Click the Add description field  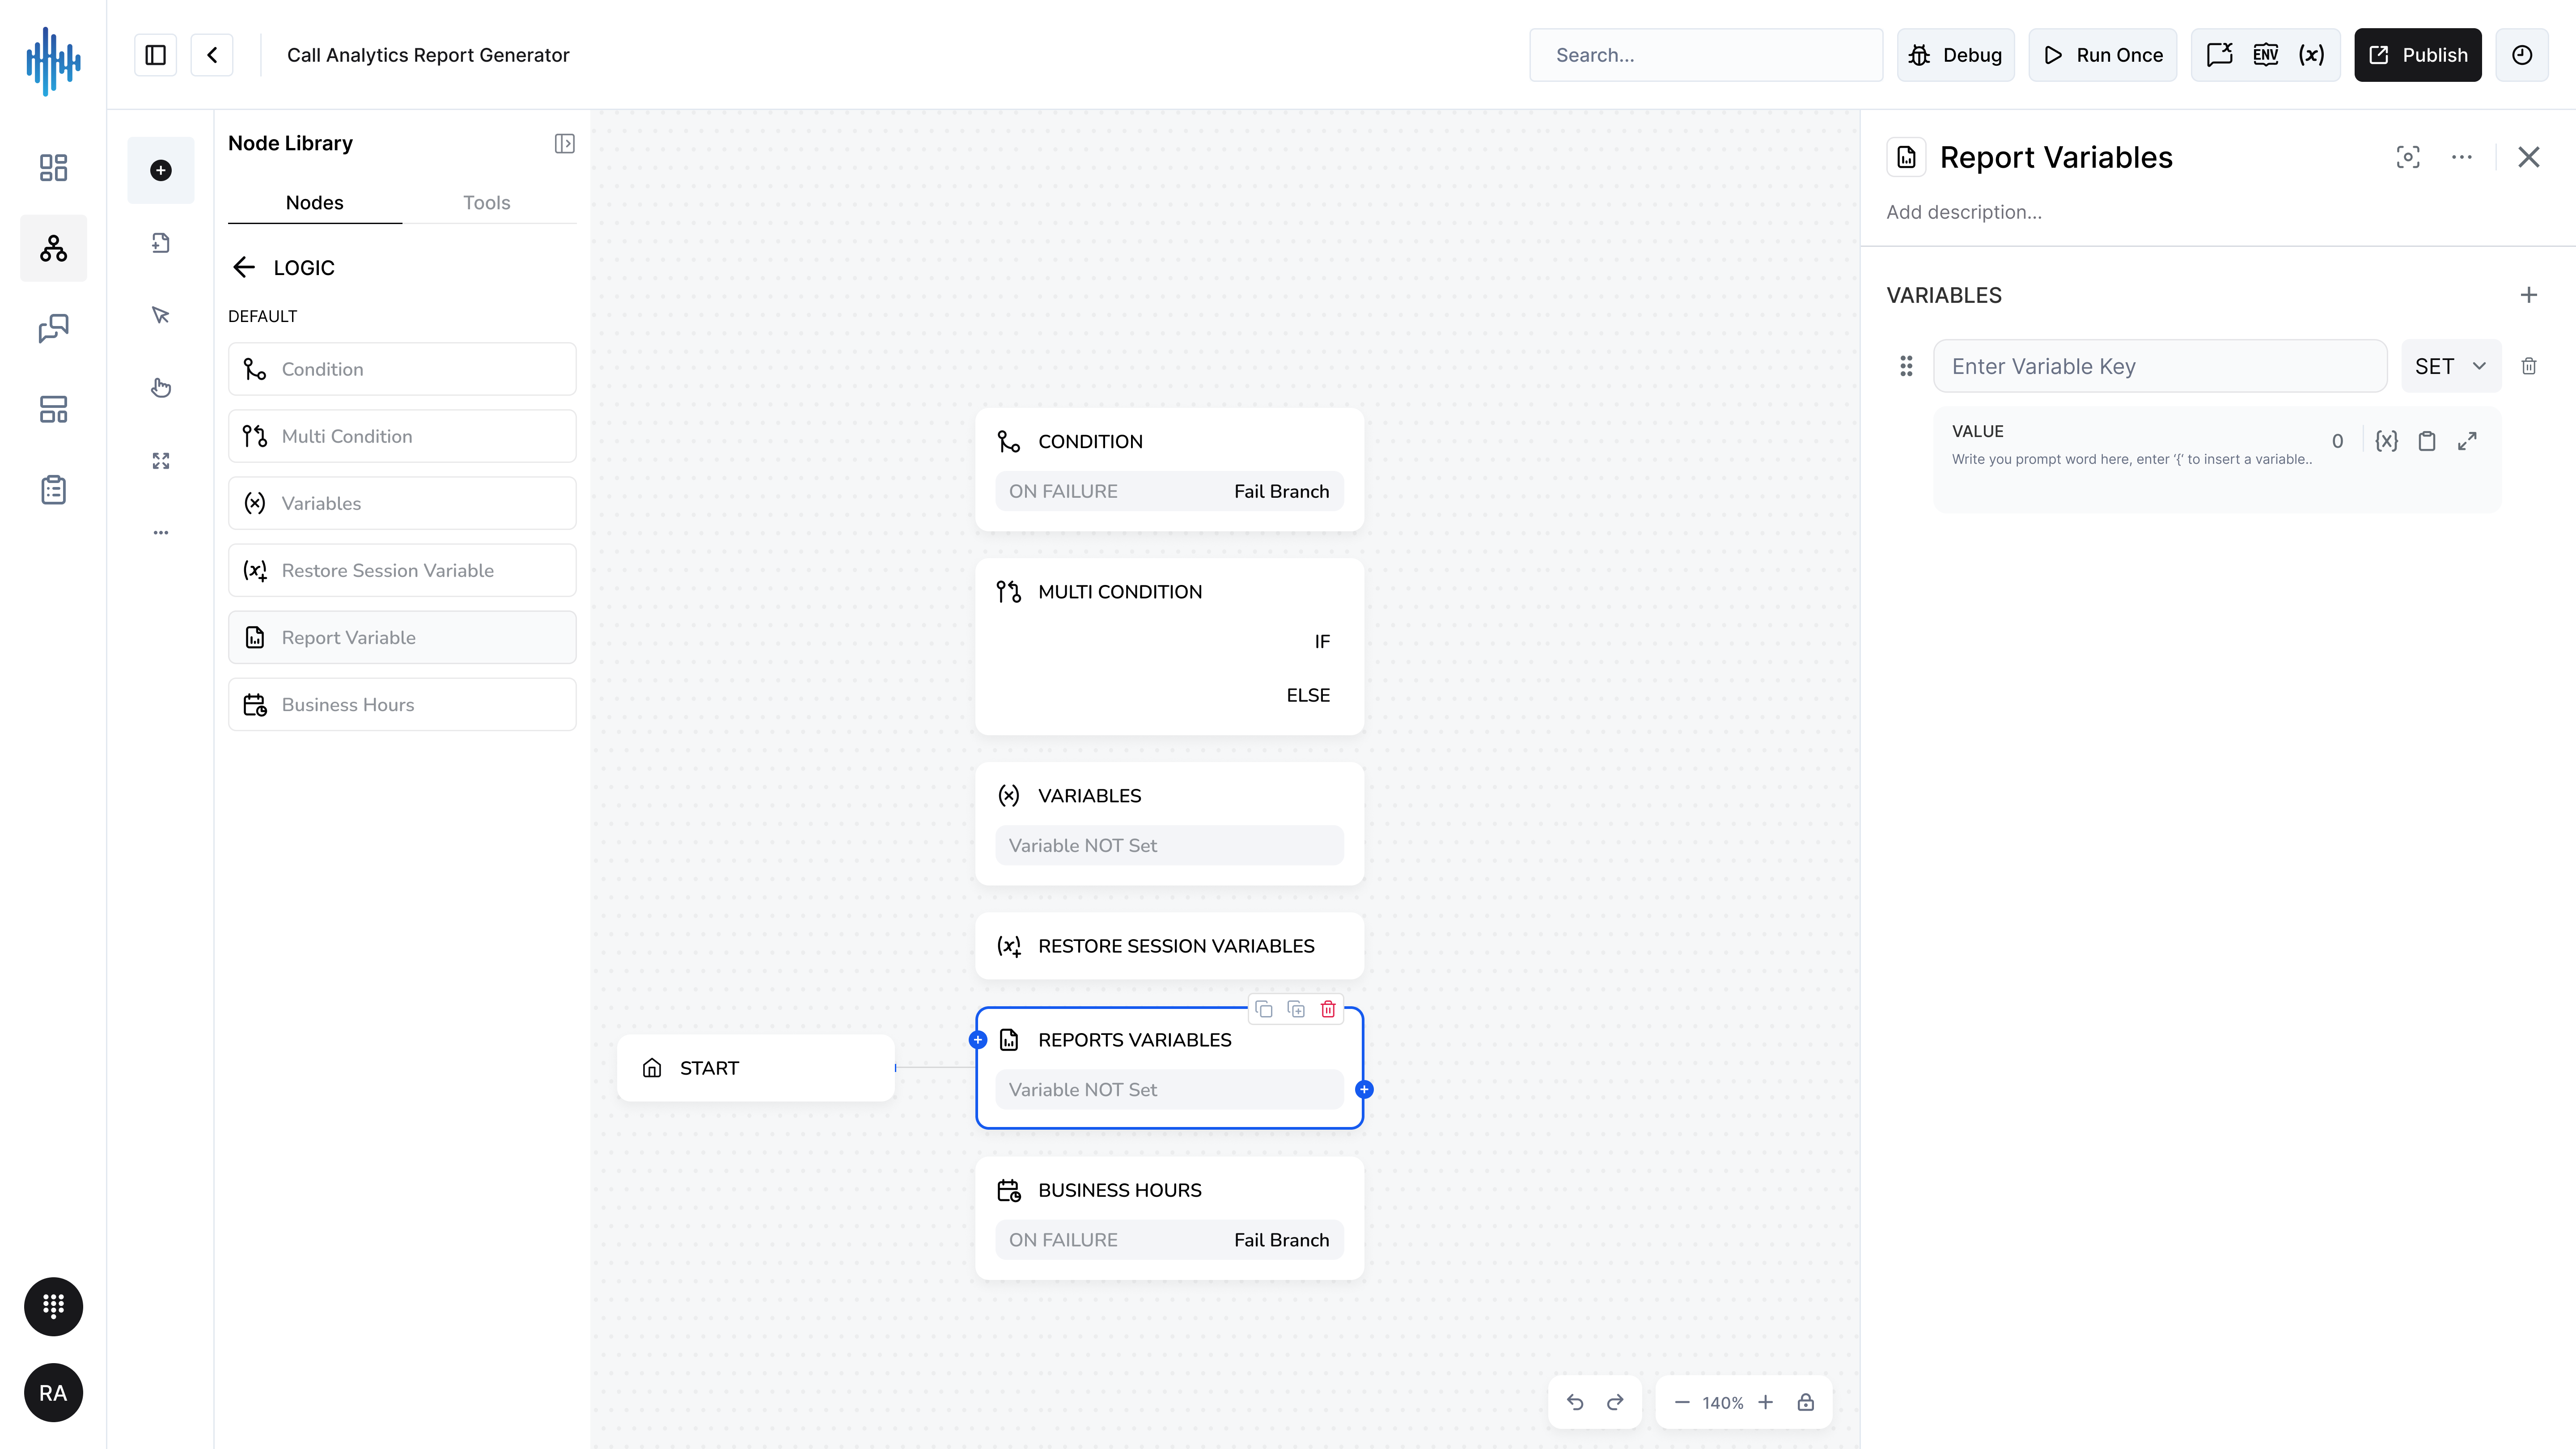(x=1964, y=212)
